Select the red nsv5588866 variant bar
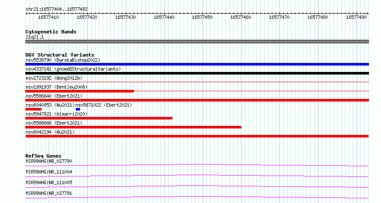Image resolution: width=381 pixels, height=203 pixels. click(133, 127)
